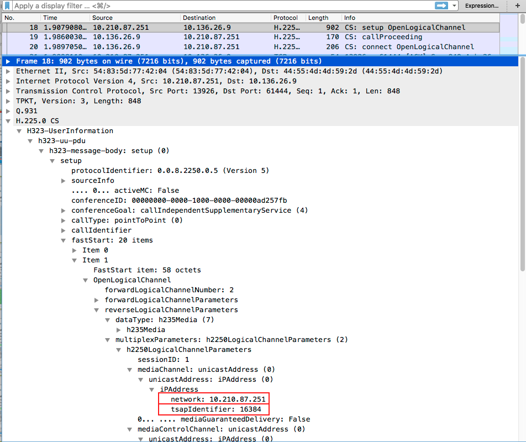Expand Internet Protocol Version 4 section
Viewport: 526px width, 442px height.
8,81
